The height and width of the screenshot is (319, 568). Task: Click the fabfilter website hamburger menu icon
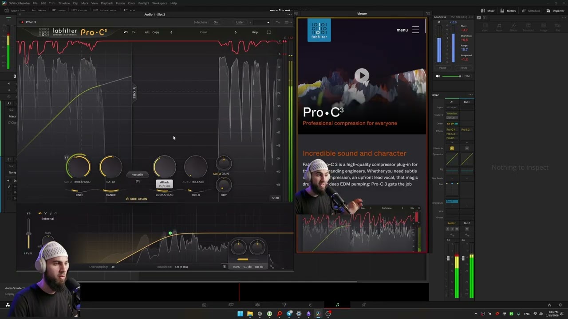tap(415, 30)
